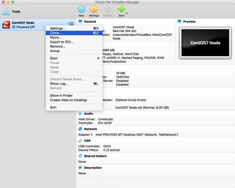Select the red CentOS7 Node VM icon in list
The image size is (235, 188).
tap(6, 25)
